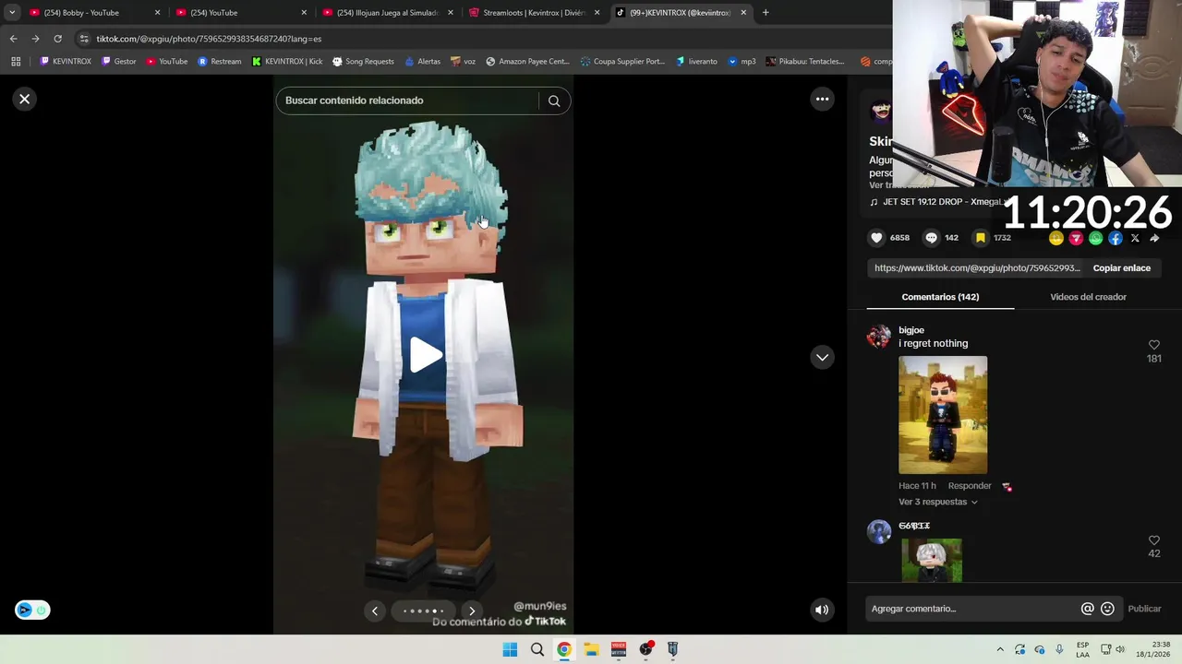Image resolution: width=1182 pixels, height=664 pixels.
Task: Click the search magnifier in related content bar
Action: (x=554, y=101)
